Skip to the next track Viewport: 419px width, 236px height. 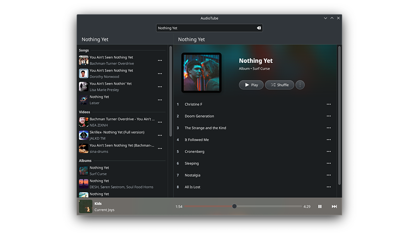coord(334,206)
